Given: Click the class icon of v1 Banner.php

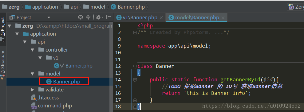Looking at the screenshot, I should pos(57,66).
